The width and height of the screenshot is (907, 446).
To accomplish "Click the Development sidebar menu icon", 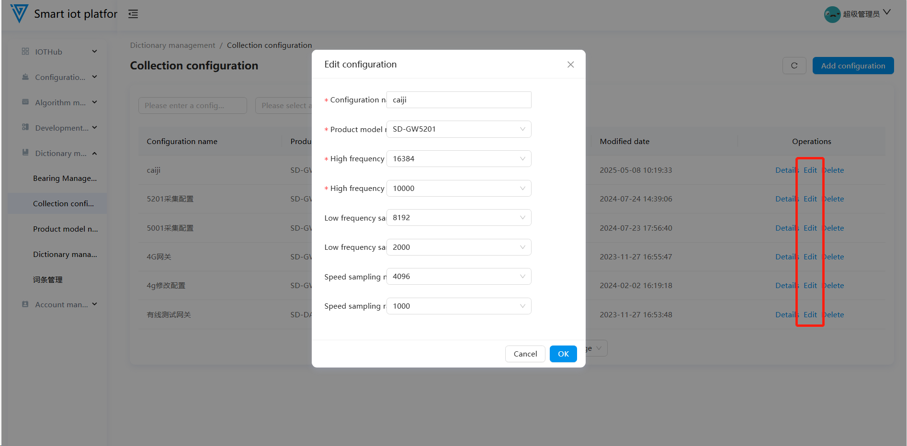I will point(25,127).
